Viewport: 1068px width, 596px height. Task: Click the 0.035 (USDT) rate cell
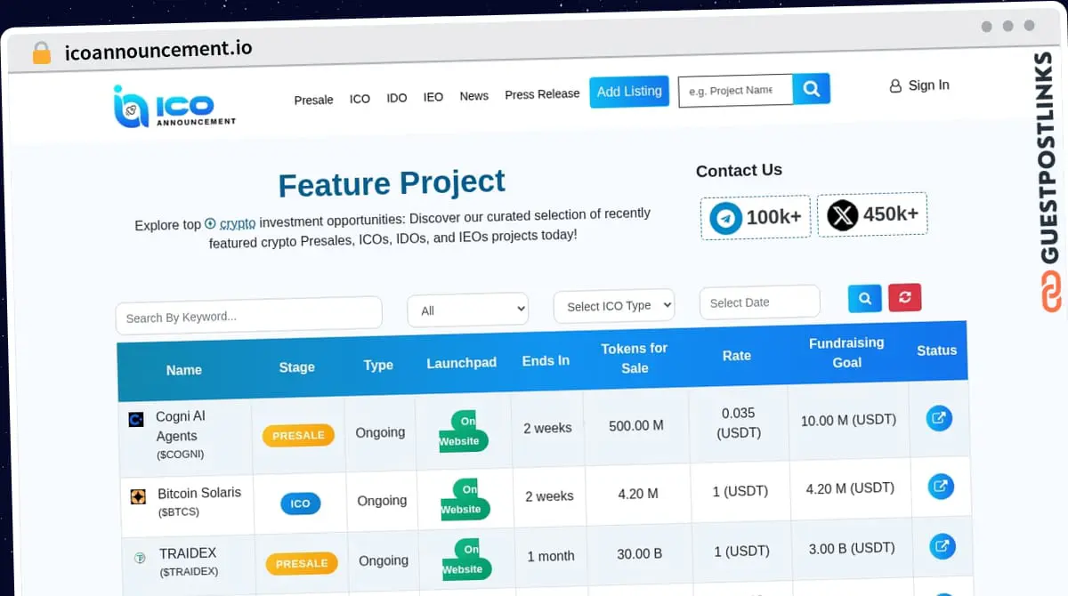click(x=739, y=423)
